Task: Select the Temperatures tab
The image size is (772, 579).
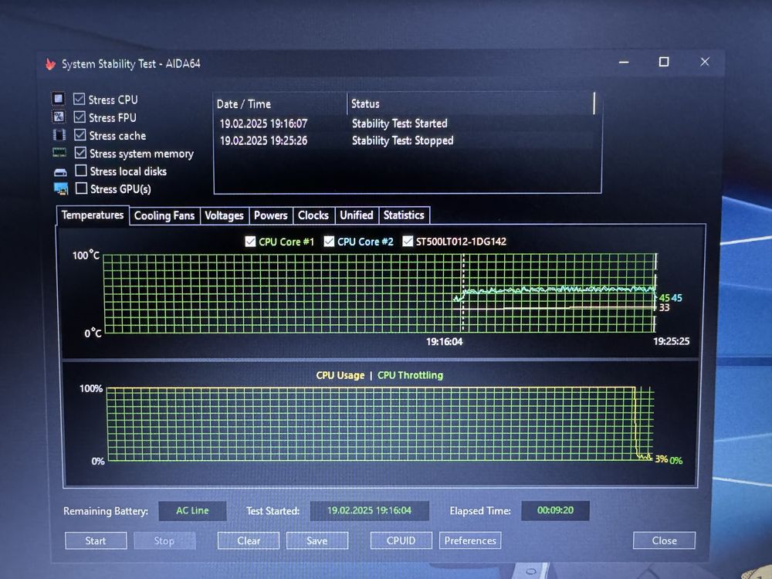Action: (93, 215)
